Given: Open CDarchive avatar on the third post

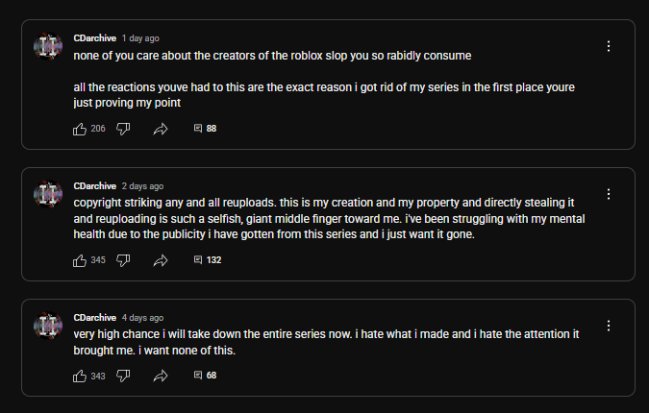Looking at the screenshot, I should (48, 327).
